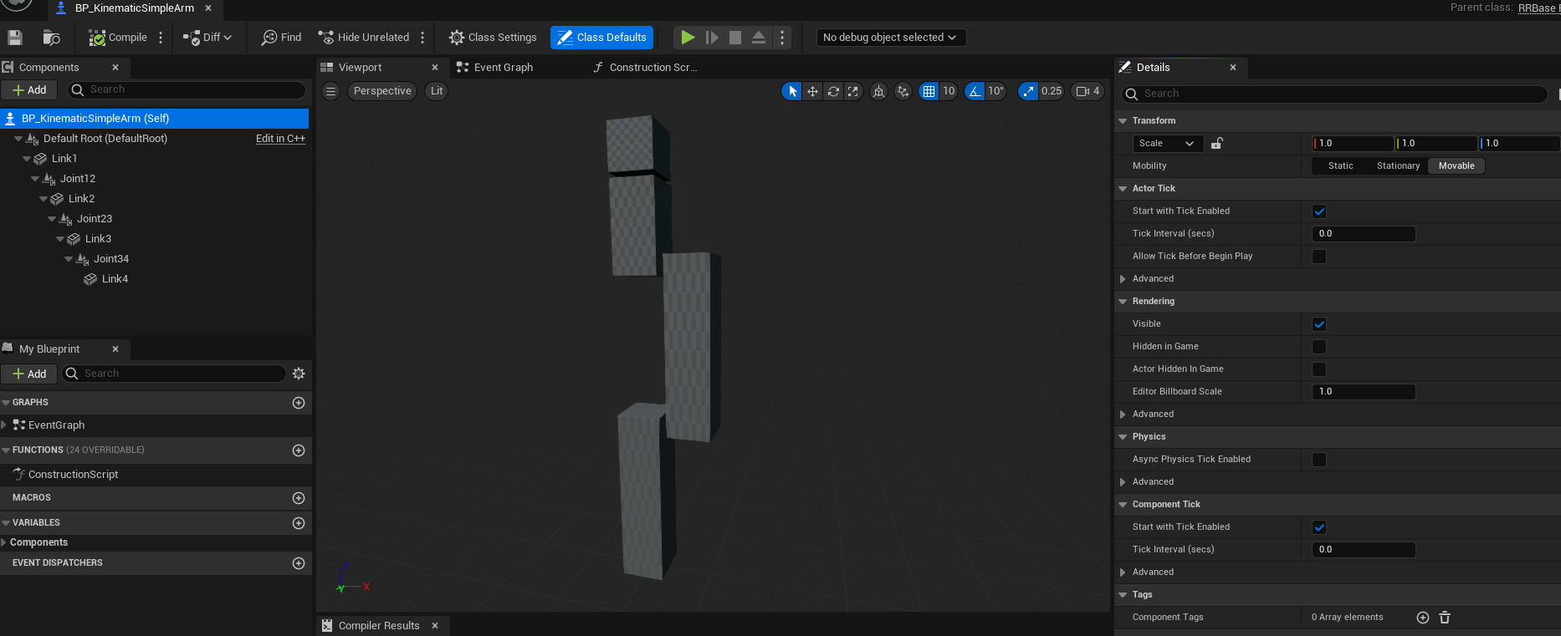Set Mobility to Static
This screenshot has width=1561, height=636.
(1340, 166)
